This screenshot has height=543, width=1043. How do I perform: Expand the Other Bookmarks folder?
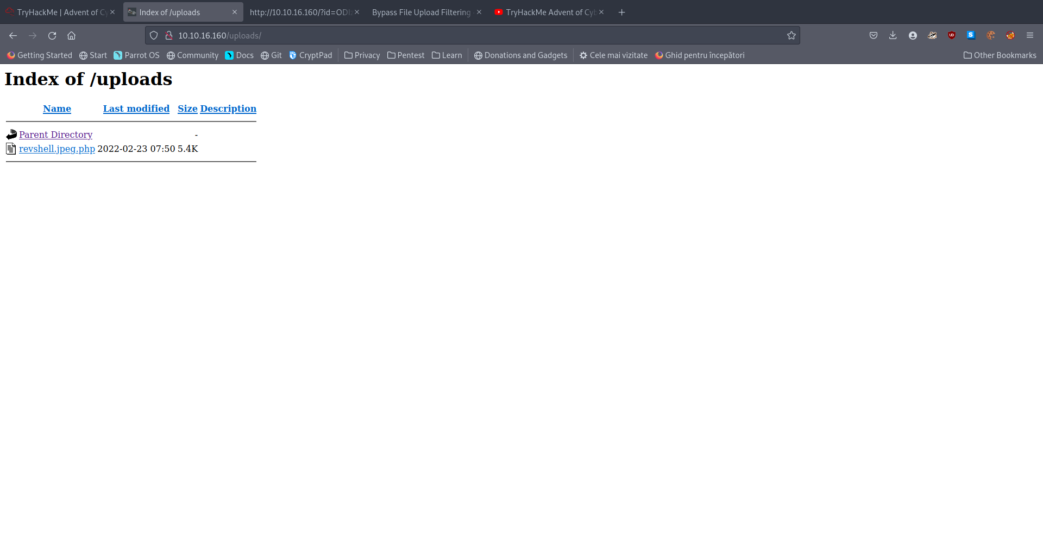(x=1000, y=55)
